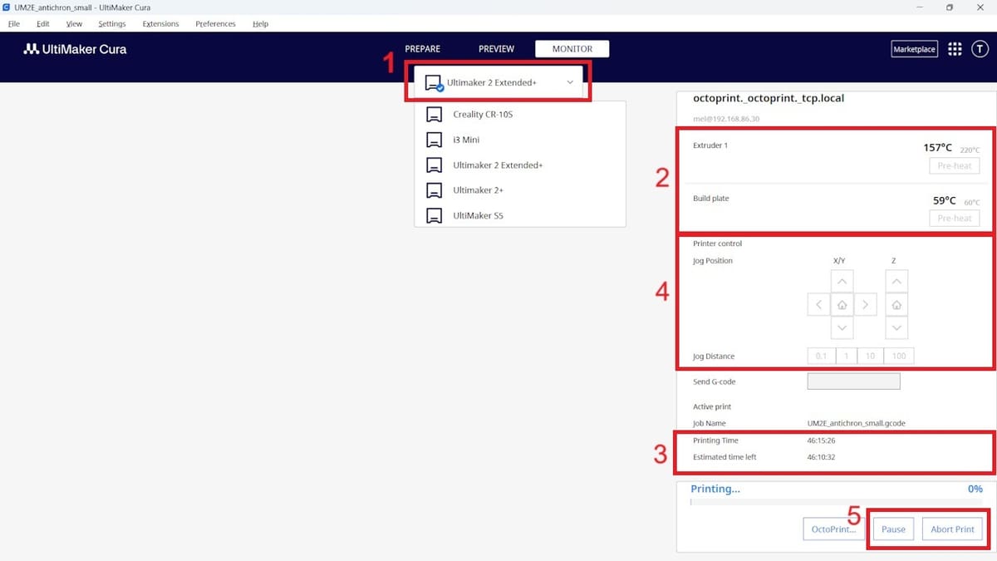Click the job name UM2E_antichron_small.gcode
Screen dimensions: 997x561
[x=856, y=423]
